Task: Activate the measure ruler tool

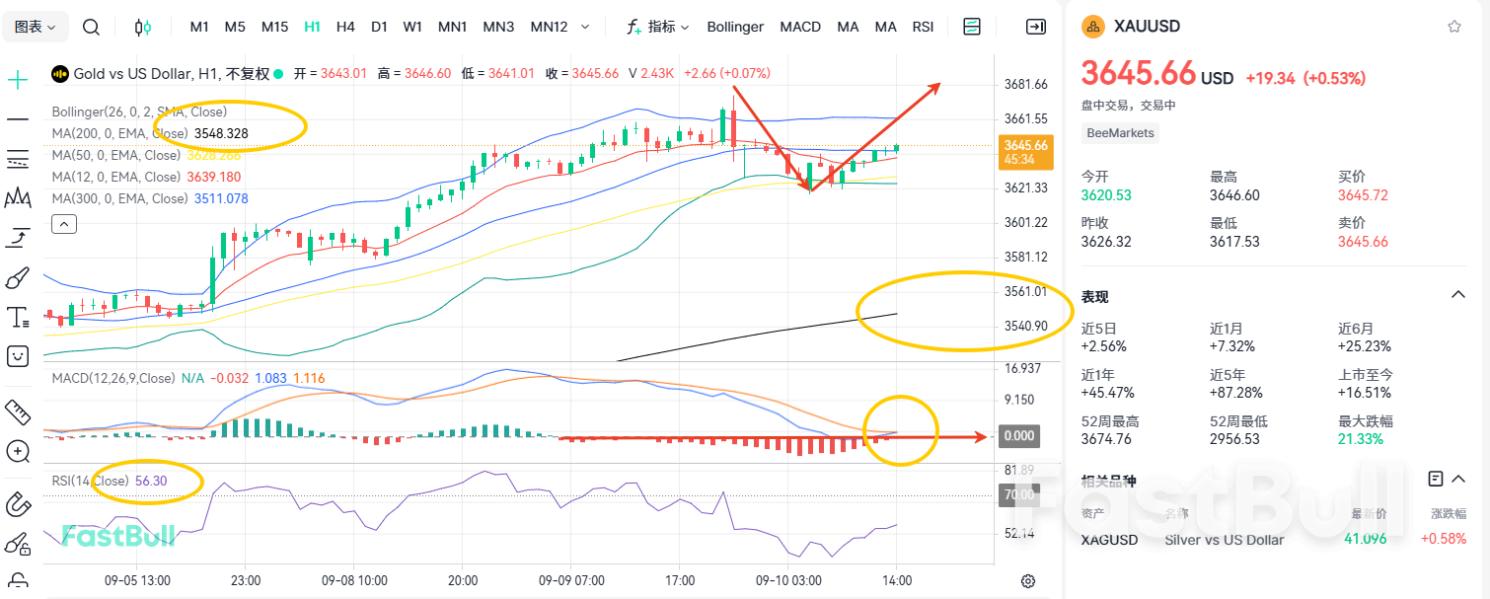Action: click(x=17, y=412)
